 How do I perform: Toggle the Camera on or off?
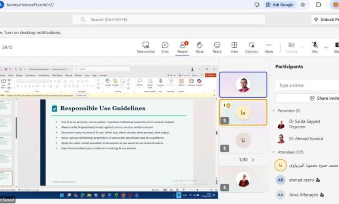[291, 46]
